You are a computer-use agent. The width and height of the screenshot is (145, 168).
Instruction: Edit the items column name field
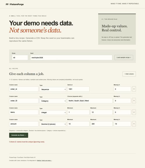pos(24,112)
